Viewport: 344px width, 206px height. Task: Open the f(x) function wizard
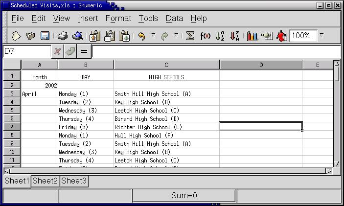pos(205,36)
